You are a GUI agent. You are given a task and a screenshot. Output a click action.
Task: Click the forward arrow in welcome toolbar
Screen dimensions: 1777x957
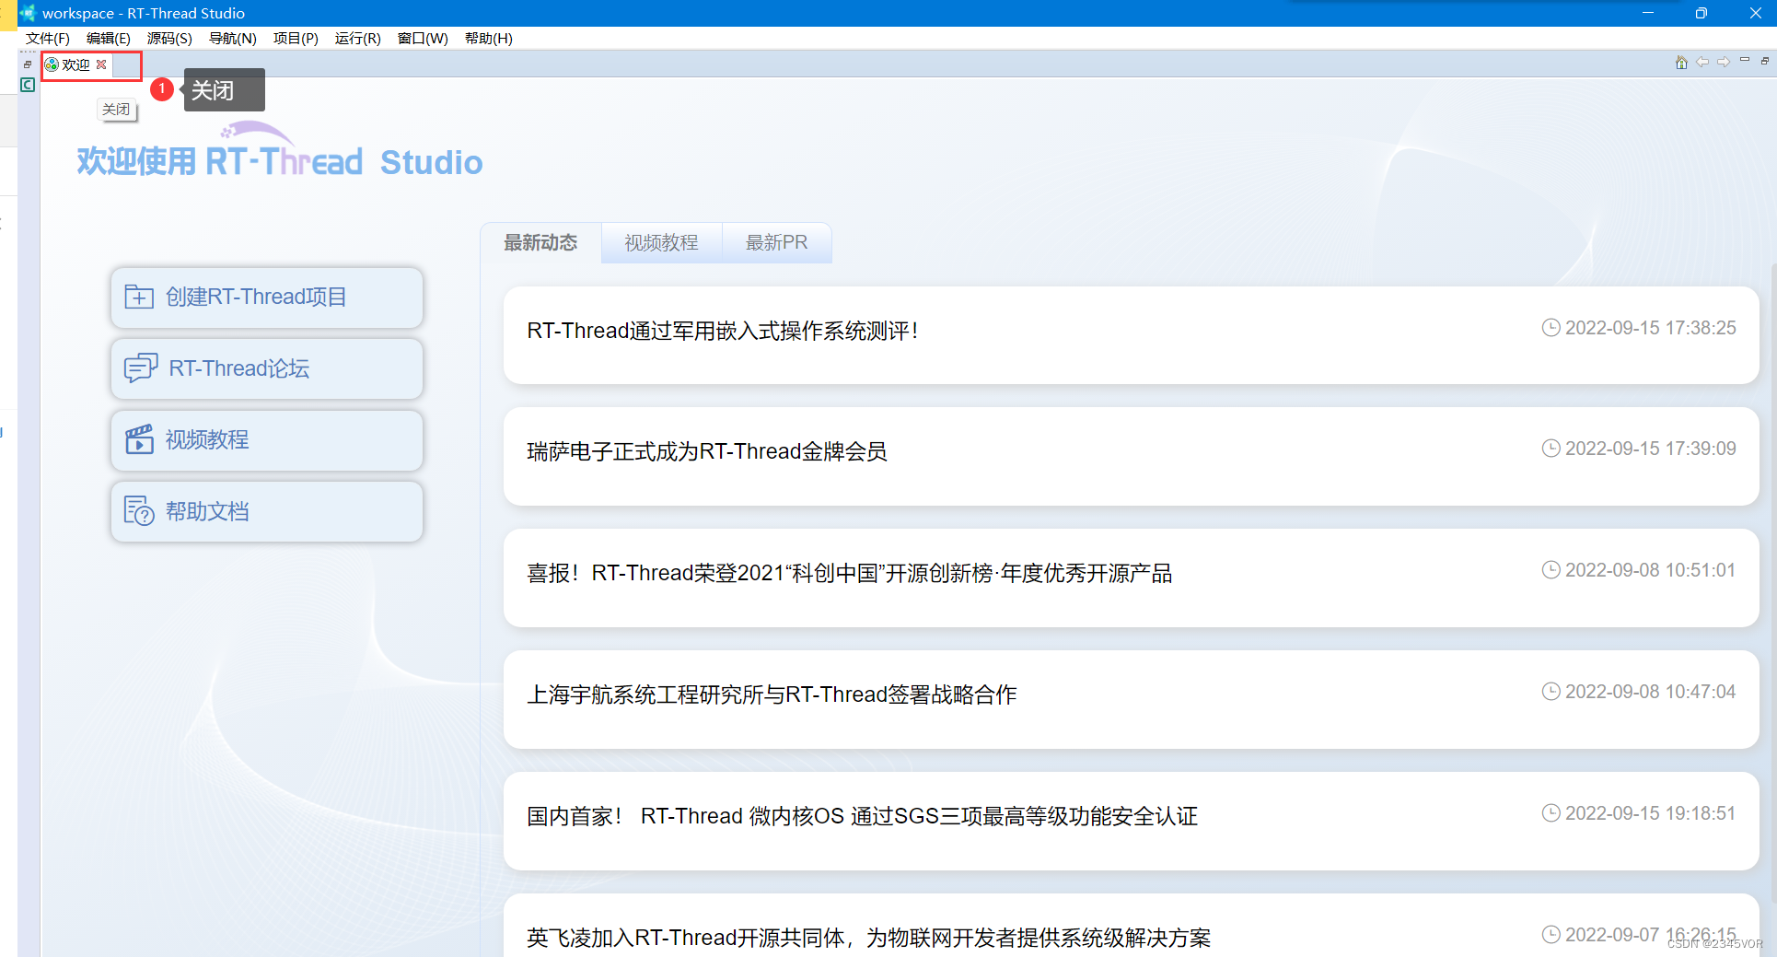pyautogui.click(x=1724, y=62)
